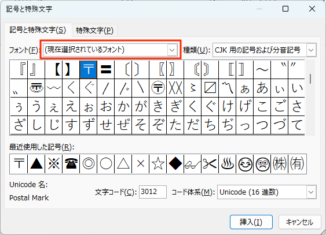Select the wave dash 〜 symbol
Image resolution: width=326 pixels, height=235 pixels.
pos(262,69)
